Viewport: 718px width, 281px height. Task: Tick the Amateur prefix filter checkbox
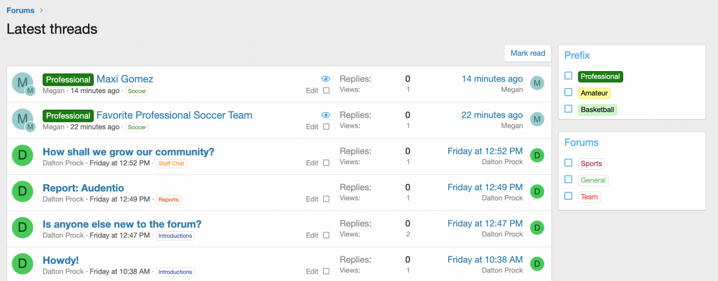click(x=568, y=92)
